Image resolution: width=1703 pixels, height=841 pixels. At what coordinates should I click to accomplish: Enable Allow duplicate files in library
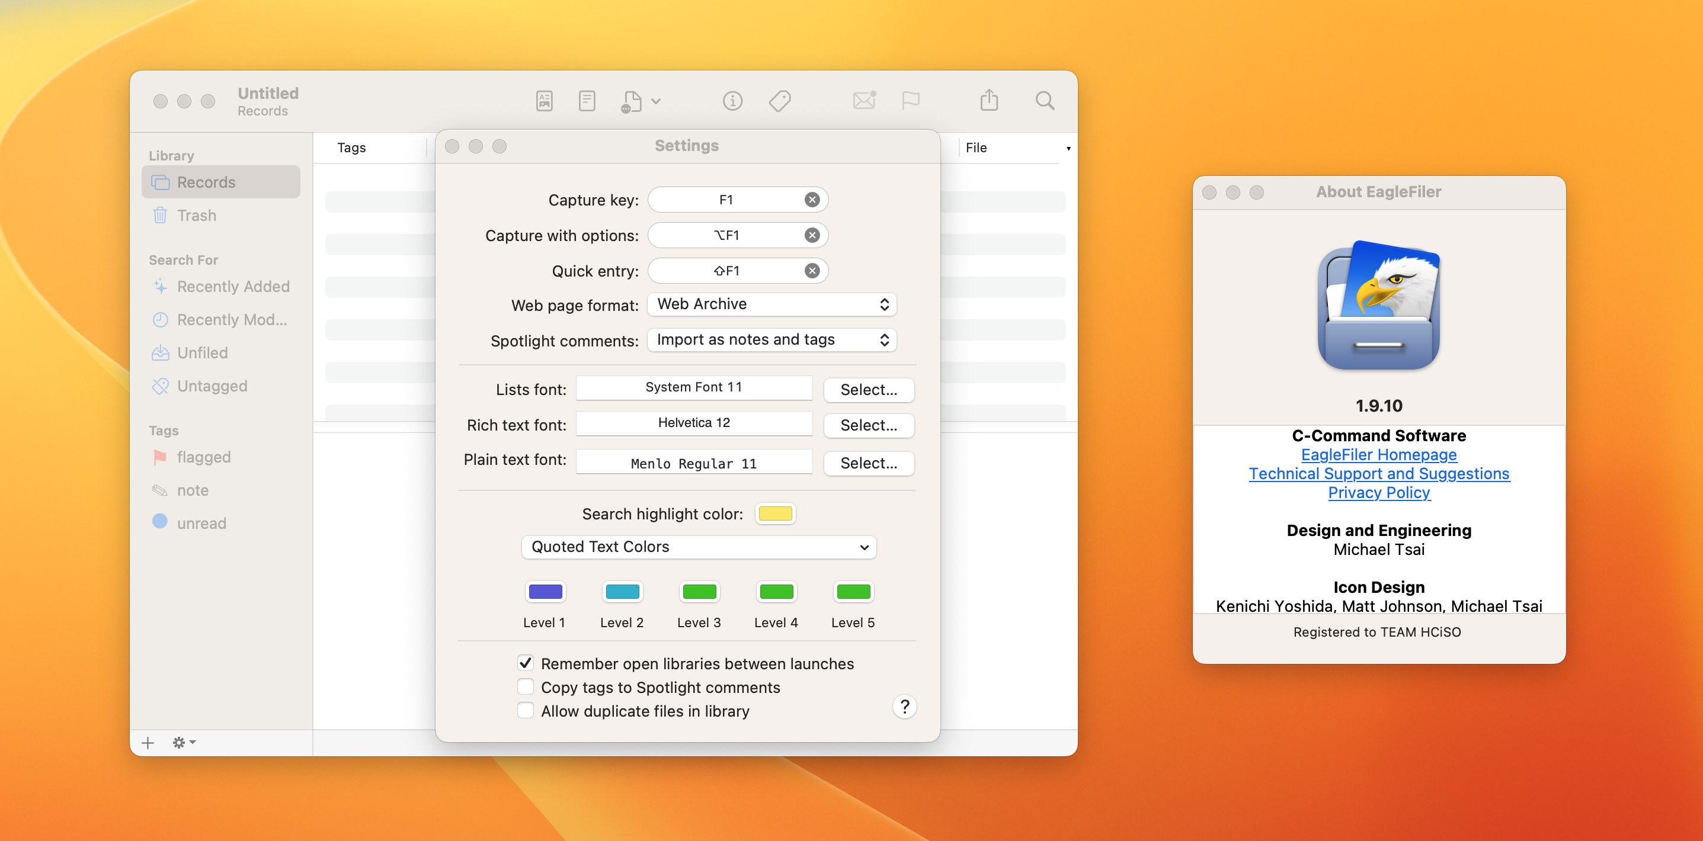pyautogui.click(x=526, y=710)
